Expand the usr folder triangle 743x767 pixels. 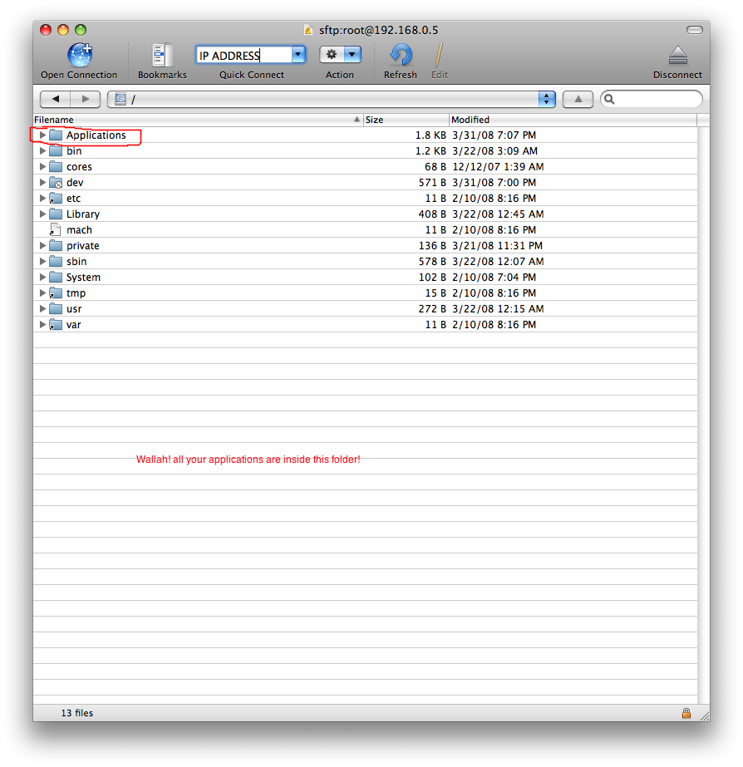pos(42,308)
